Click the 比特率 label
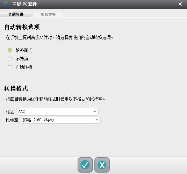Viewport: 187px width, 174px height. click(x=12, y=120)
